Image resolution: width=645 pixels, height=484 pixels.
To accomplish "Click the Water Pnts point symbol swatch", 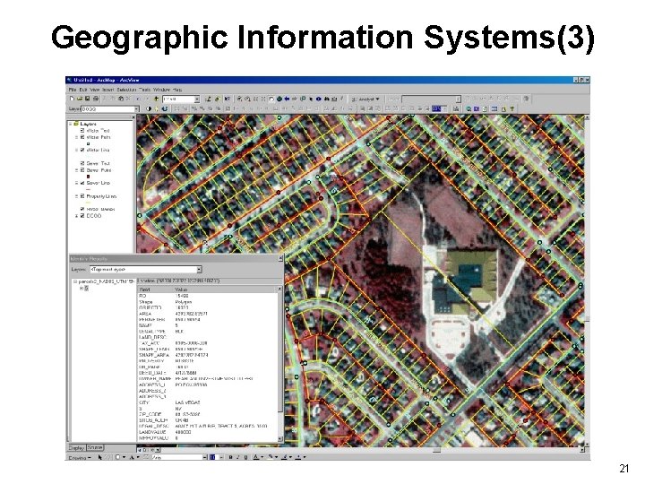I will click(x=88, y=143).
